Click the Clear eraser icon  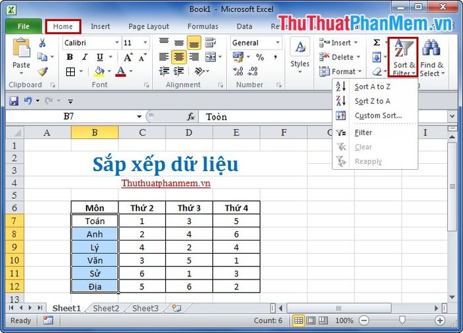(377, 71)
